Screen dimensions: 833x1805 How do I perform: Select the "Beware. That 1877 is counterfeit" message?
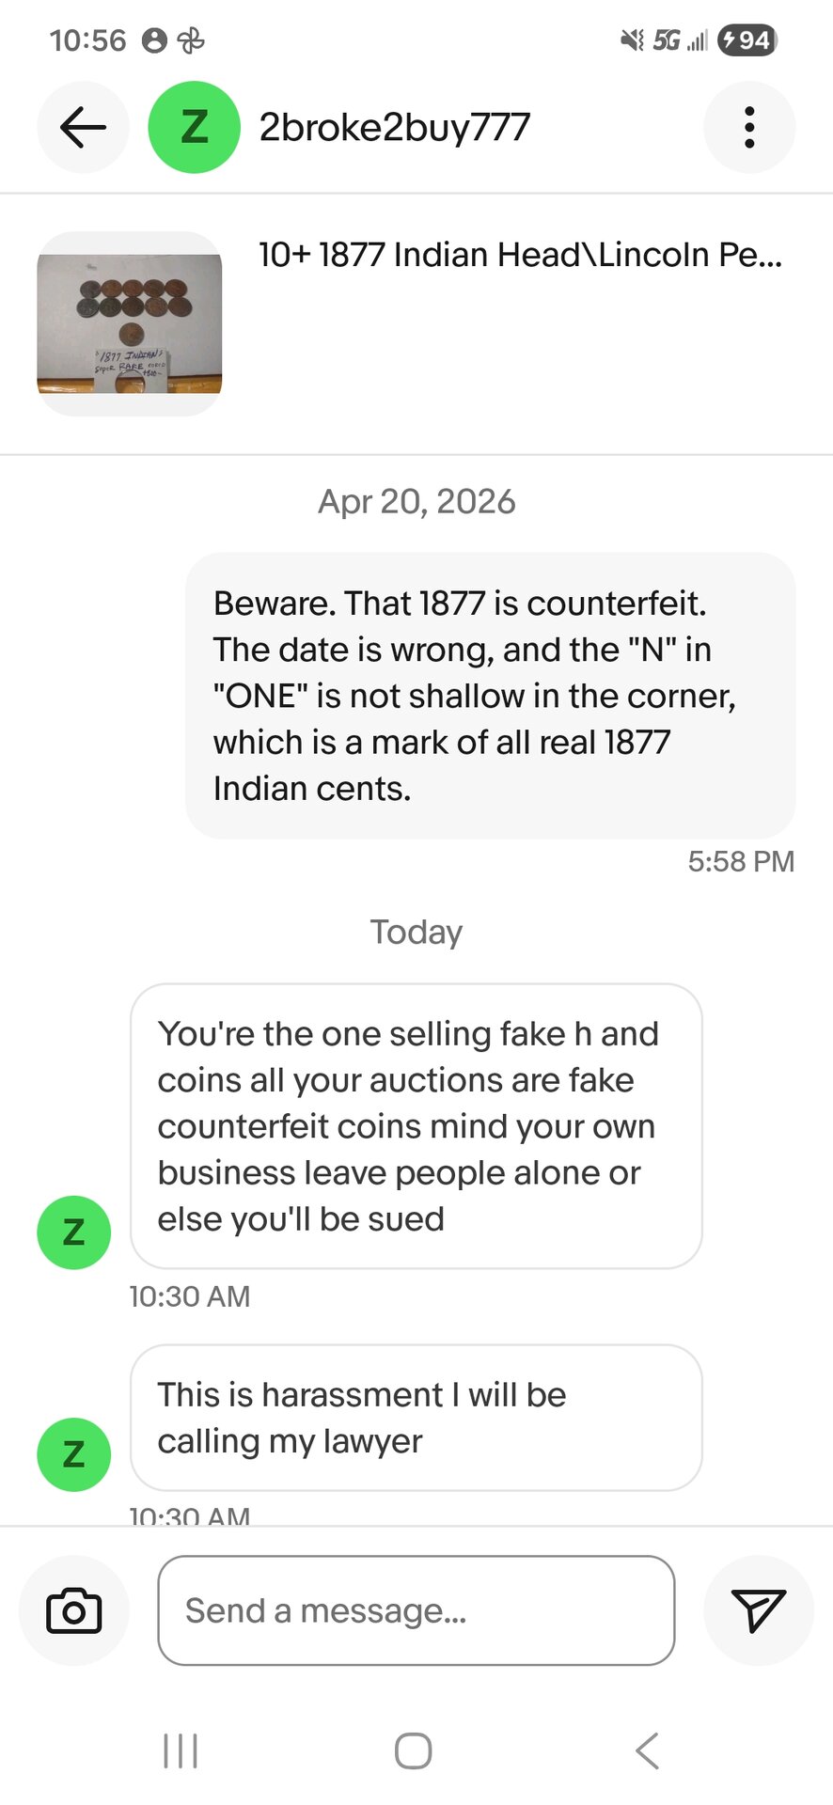(x=490, y=696)
